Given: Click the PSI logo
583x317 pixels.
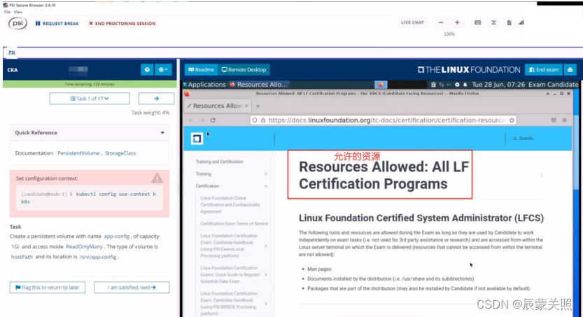Looking at the screenshot, I should point(17,23).
